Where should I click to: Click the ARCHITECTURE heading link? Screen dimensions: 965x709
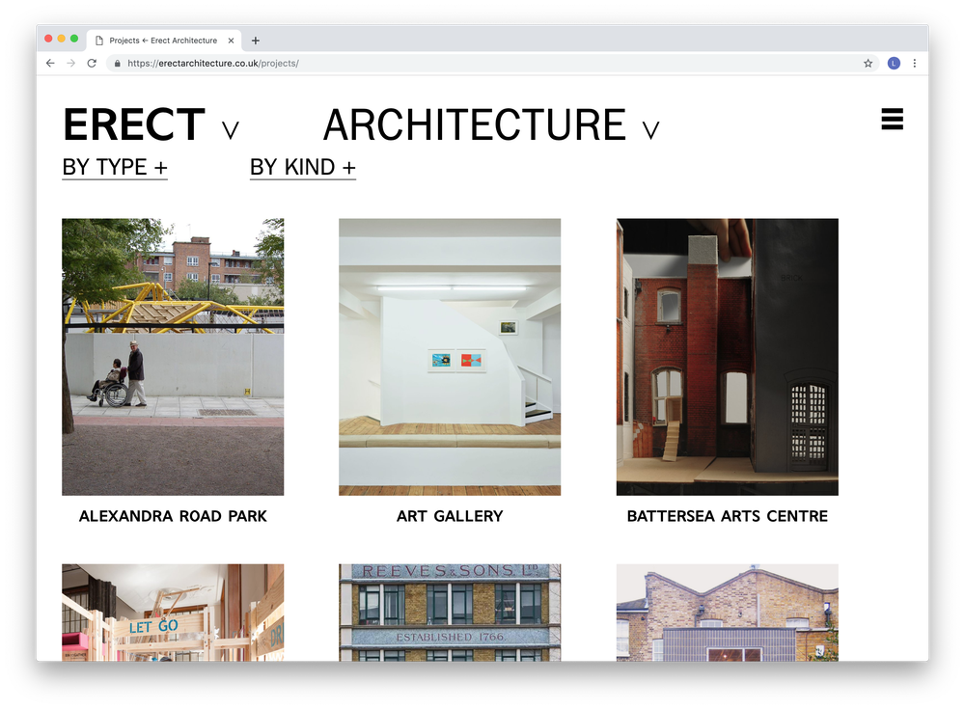(x=475, y=125)
